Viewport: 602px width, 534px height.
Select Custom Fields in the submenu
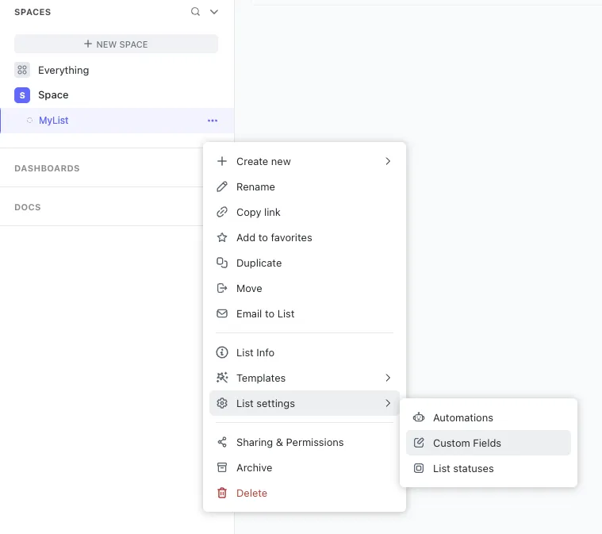489,443
